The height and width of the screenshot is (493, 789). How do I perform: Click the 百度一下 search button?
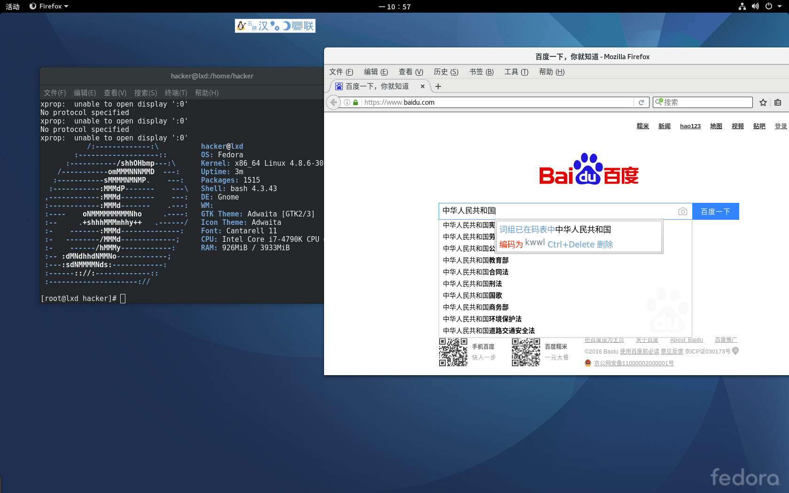point(715,212)
